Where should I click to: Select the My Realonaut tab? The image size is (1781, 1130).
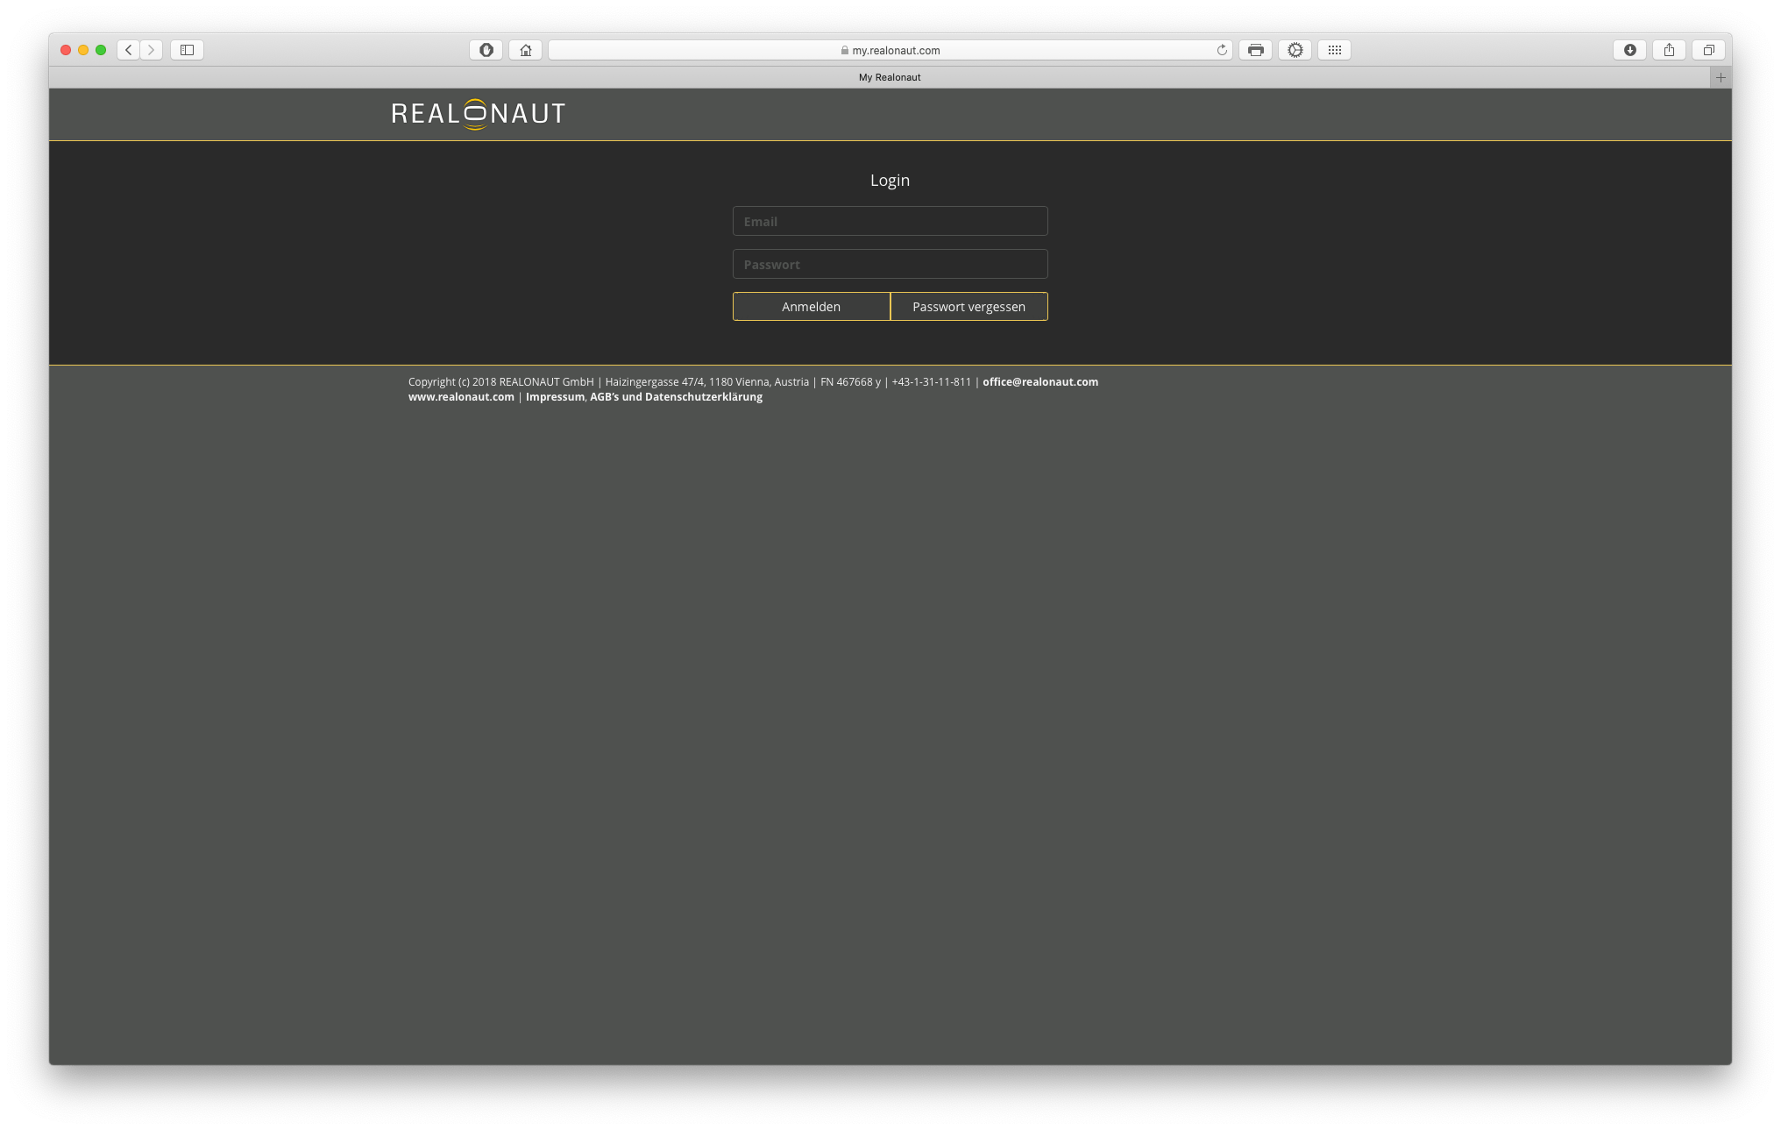tap(889, 77)
